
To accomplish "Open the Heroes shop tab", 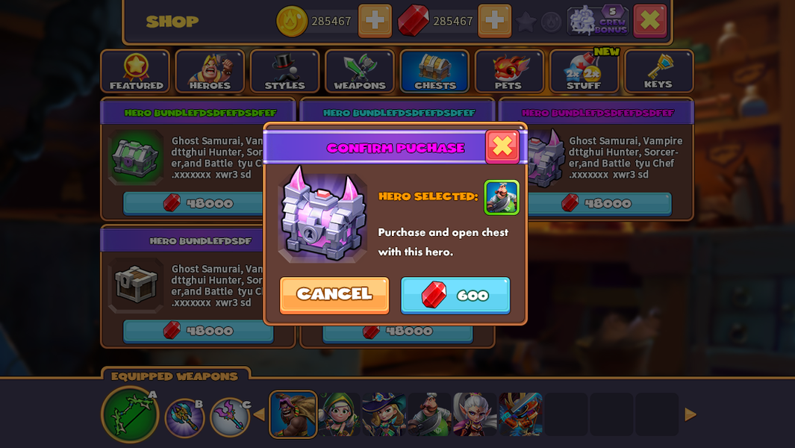I will [x=210, y=72].
